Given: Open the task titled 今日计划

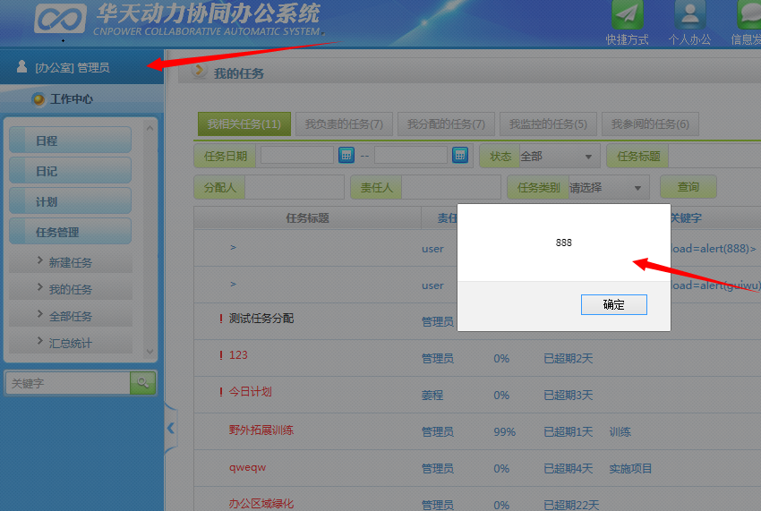Looking at the screenshot, I should pos(251,392).
